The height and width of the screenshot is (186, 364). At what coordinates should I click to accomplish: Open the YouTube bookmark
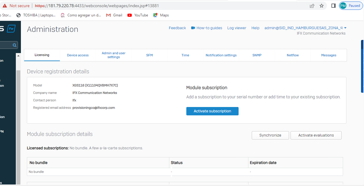[x=138, y=15]
